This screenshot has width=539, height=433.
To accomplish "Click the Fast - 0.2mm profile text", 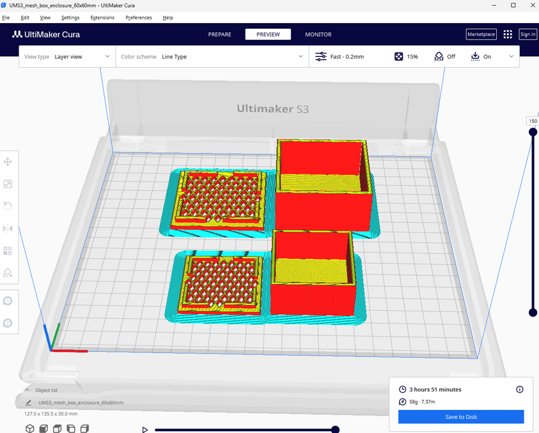I will click(347, 57).
